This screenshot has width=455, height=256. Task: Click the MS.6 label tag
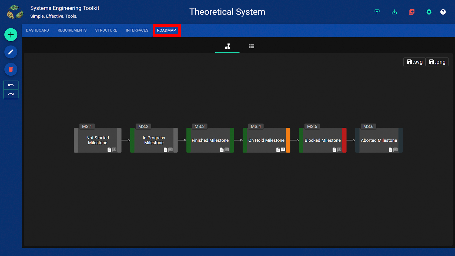(368, 126)
